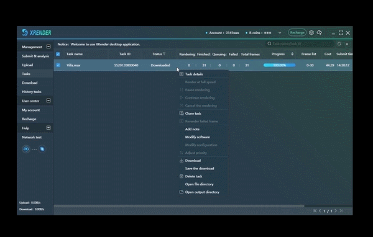373x237 pixels.
Task: Click the Delete task trash icon
Action: tap(182, 176)
